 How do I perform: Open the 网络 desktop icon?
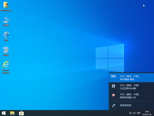click(x=6, y=36)
